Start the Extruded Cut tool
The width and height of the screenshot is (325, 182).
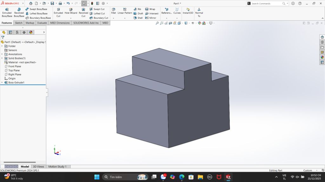[58, 13]
